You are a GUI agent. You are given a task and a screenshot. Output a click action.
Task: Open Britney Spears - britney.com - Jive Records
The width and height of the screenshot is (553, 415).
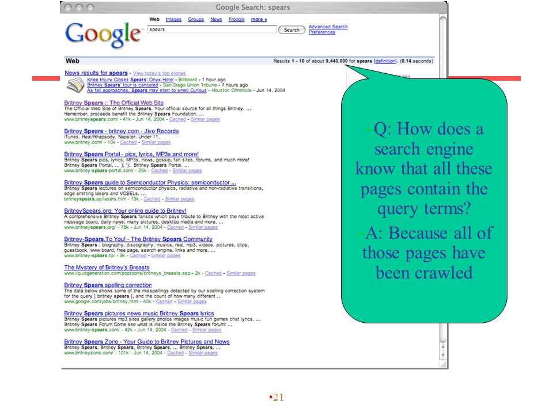tap(122, 131)
